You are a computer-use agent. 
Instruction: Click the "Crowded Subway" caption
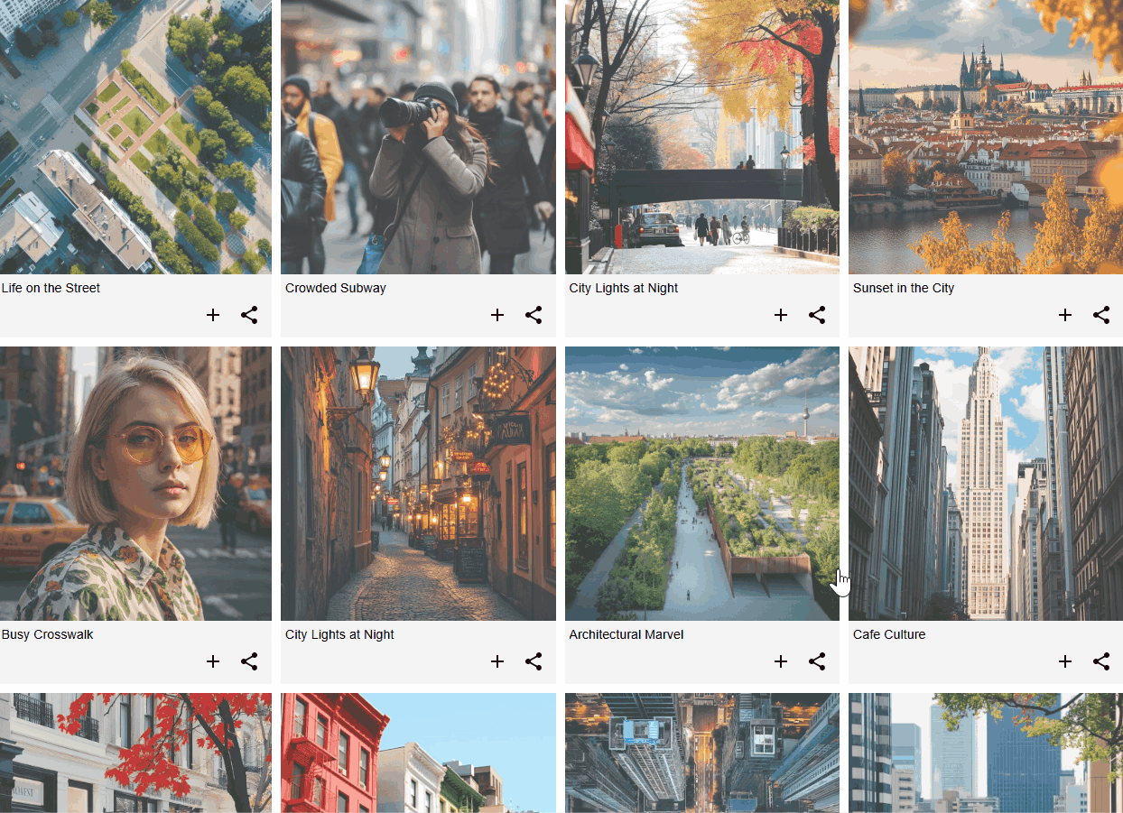(336, 288)
